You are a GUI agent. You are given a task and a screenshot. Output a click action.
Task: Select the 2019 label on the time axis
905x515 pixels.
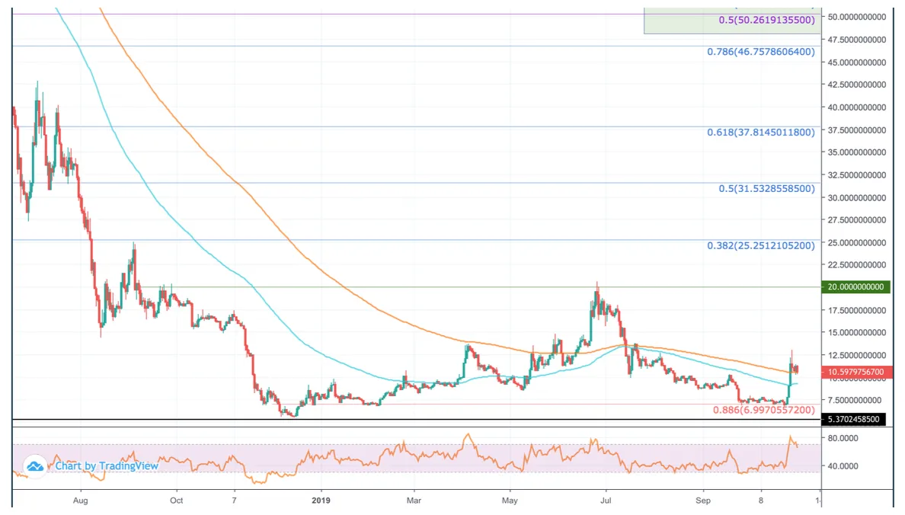click(321, 501)
